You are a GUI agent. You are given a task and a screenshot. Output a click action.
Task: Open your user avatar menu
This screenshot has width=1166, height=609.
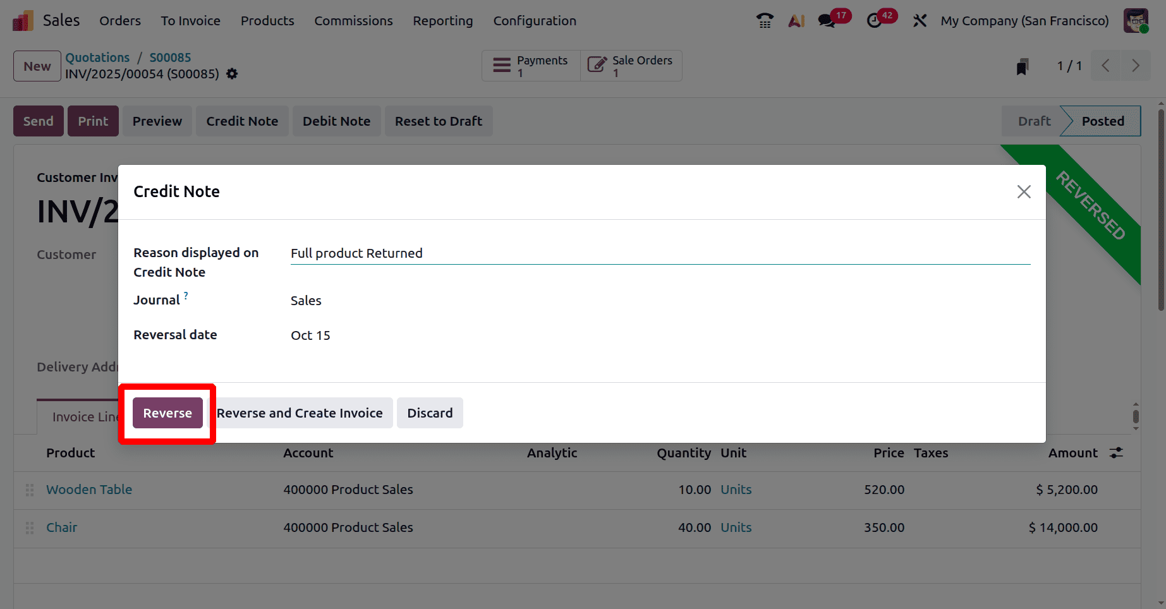pyautogui.click(x=1136, y=20)
